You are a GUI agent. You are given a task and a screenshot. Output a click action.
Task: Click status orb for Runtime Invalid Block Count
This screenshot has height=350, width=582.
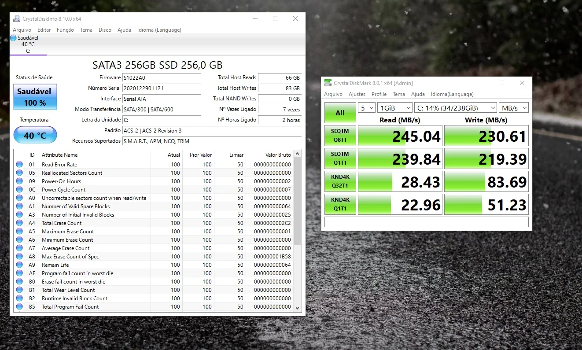(19, 298)
